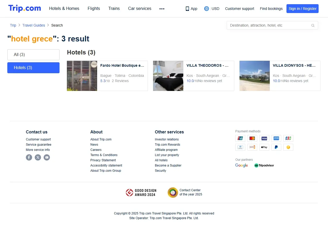This screenshot has height=240, width=328.
Task: Open Accessibility statement link
Action: [x=106, y=165]
